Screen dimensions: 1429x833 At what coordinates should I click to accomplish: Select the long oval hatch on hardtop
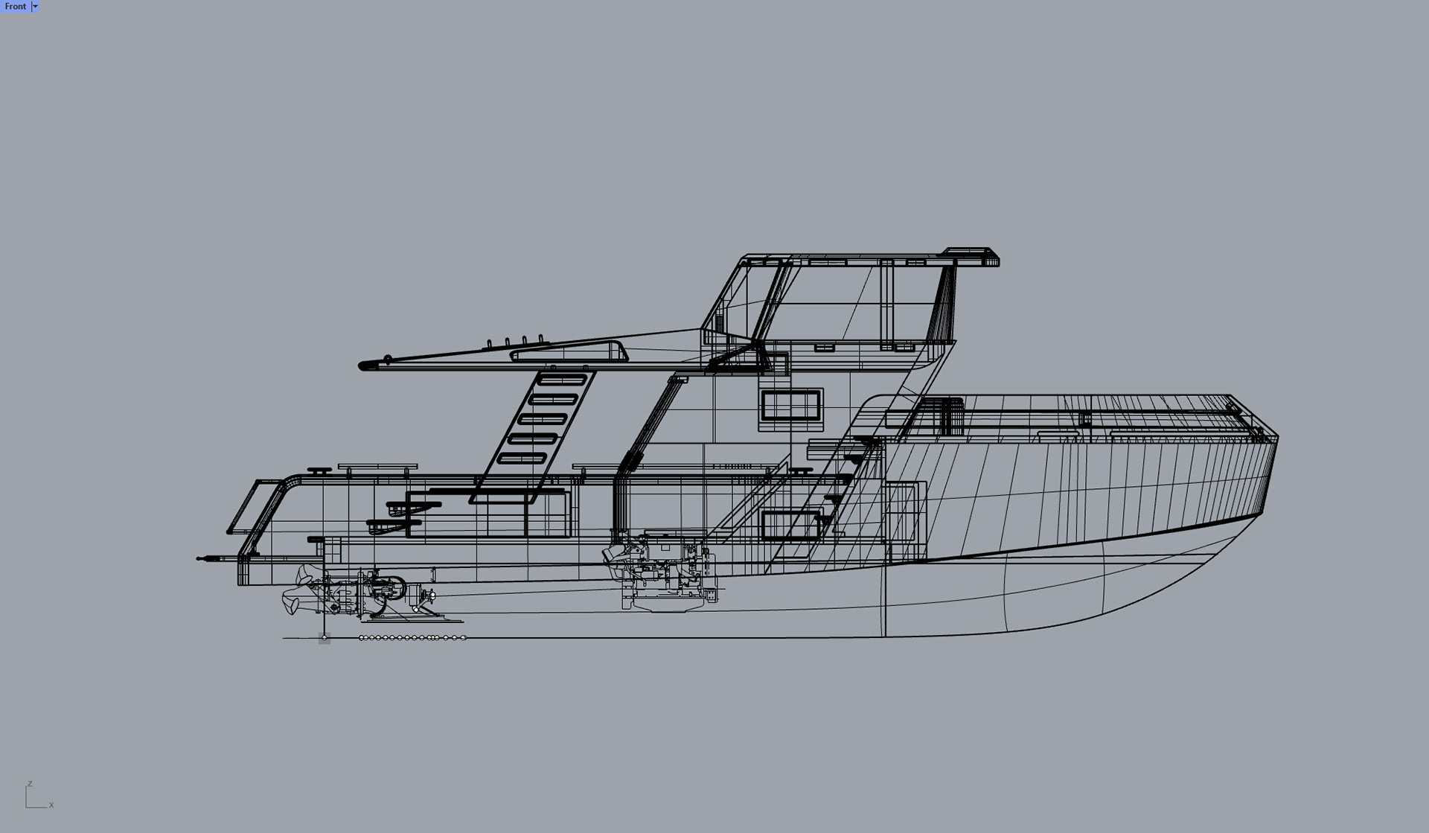569,352
